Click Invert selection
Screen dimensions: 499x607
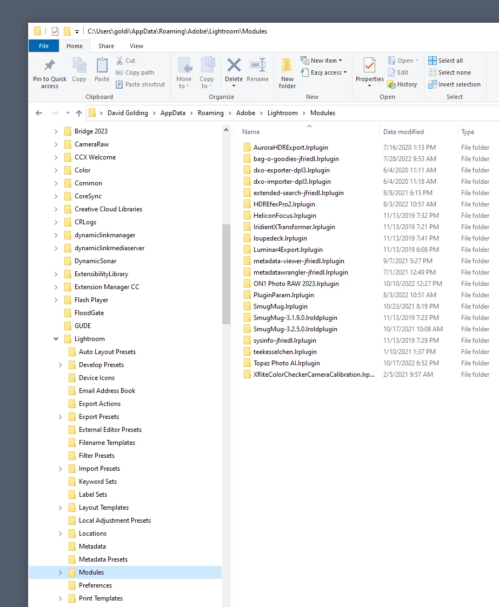pos(455,84)
